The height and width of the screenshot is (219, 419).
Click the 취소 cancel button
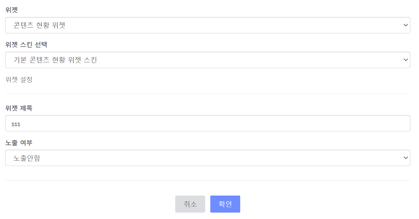pyautogui.click(x=190, y=204)
